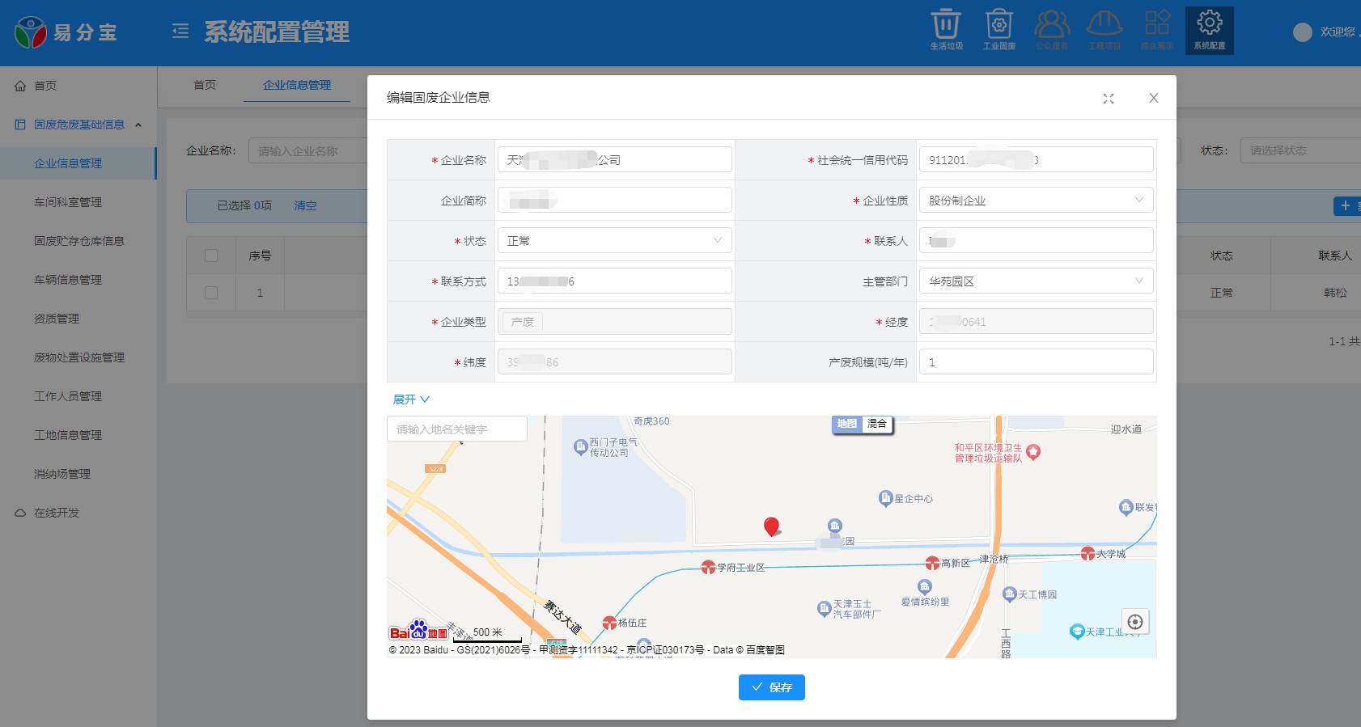Open the 工程项目 helmet icon

(x=1104, y=30)
